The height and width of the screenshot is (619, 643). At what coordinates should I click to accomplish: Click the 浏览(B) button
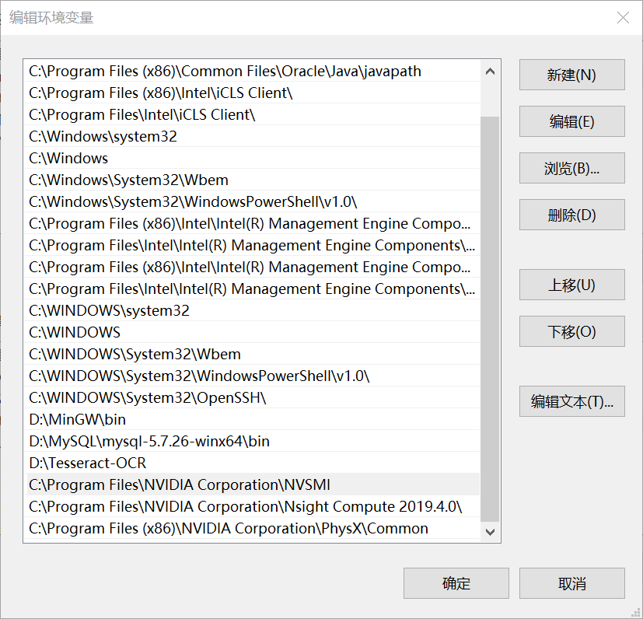tap(571, 168)
